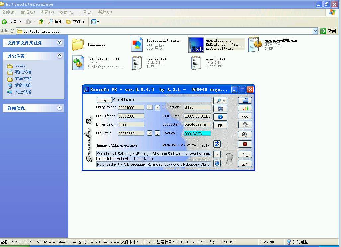Viewport: 341px width, 247px height.
Task: Open the 工具 menu
Action: (x=85, y=12)
